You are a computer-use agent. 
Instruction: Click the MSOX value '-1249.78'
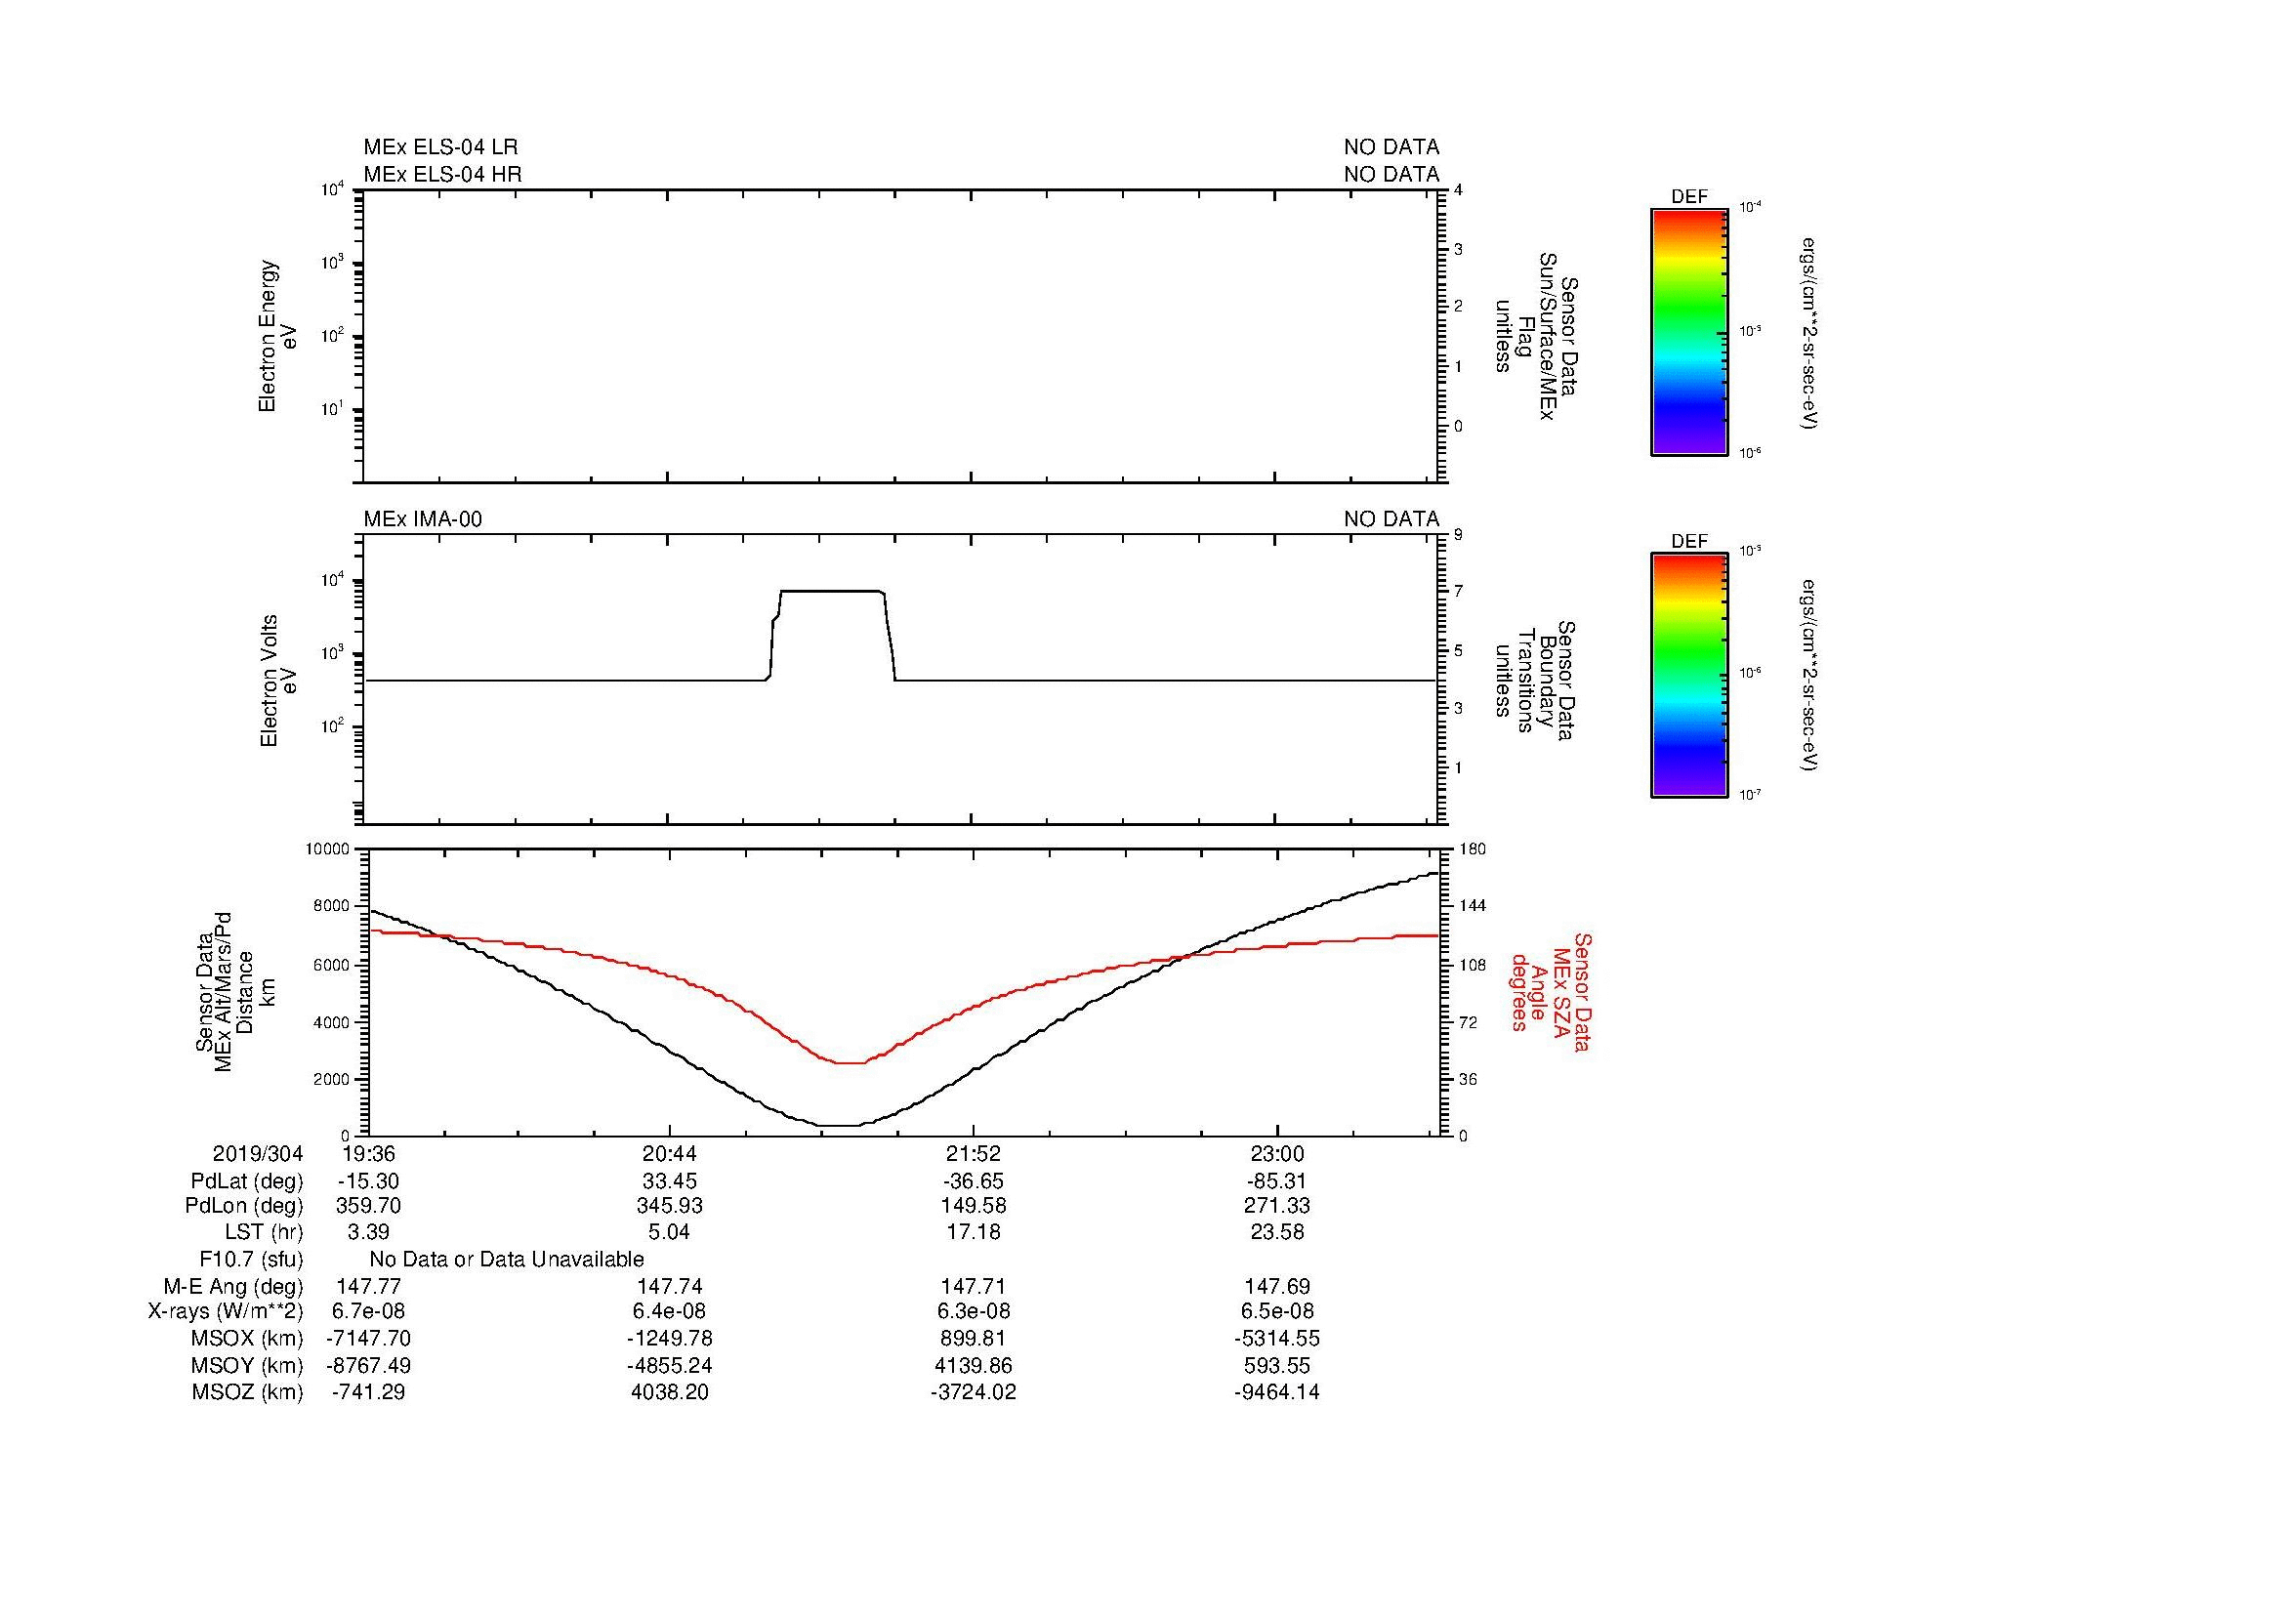tap(670, 1339)
